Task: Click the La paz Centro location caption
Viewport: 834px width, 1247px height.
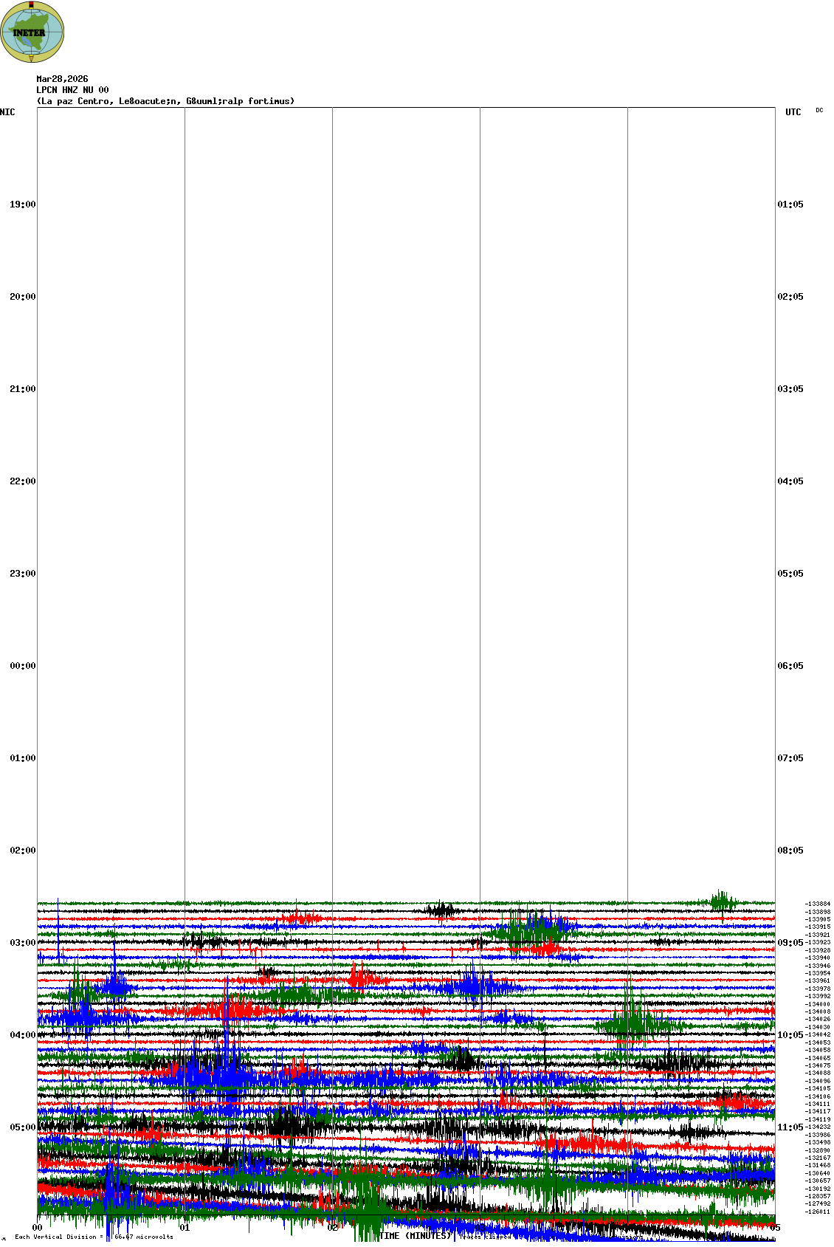Action: [x=165, y=101]
